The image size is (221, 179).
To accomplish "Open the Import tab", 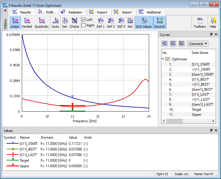I will (124, 12).
